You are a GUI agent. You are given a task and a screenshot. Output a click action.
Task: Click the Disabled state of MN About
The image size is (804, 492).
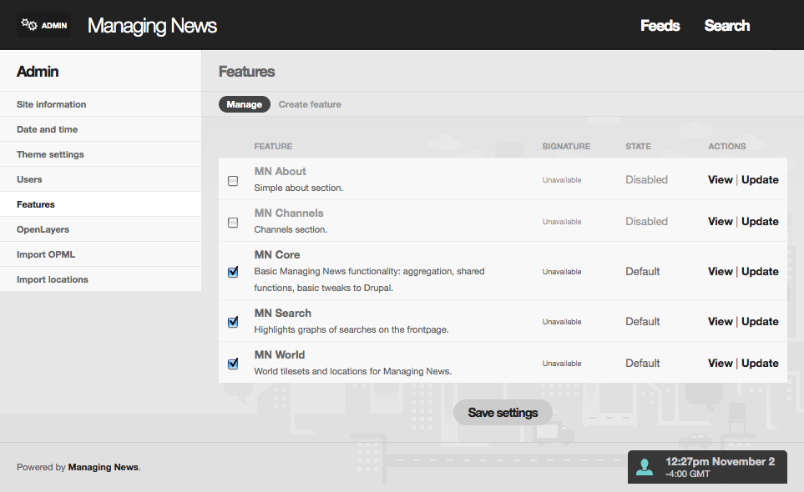(x=646, y=179)
